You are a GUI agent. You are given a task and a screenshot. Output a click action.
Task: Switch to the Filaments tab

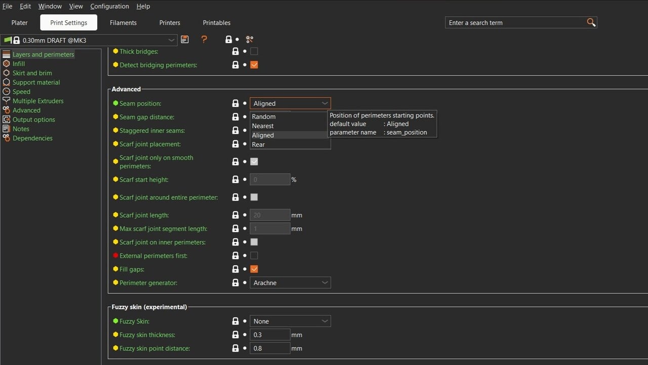pyautogui.click(x=123, y=23)
